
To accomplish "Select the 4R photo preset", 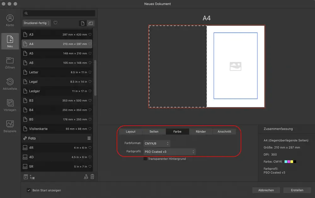I will 57,148.
